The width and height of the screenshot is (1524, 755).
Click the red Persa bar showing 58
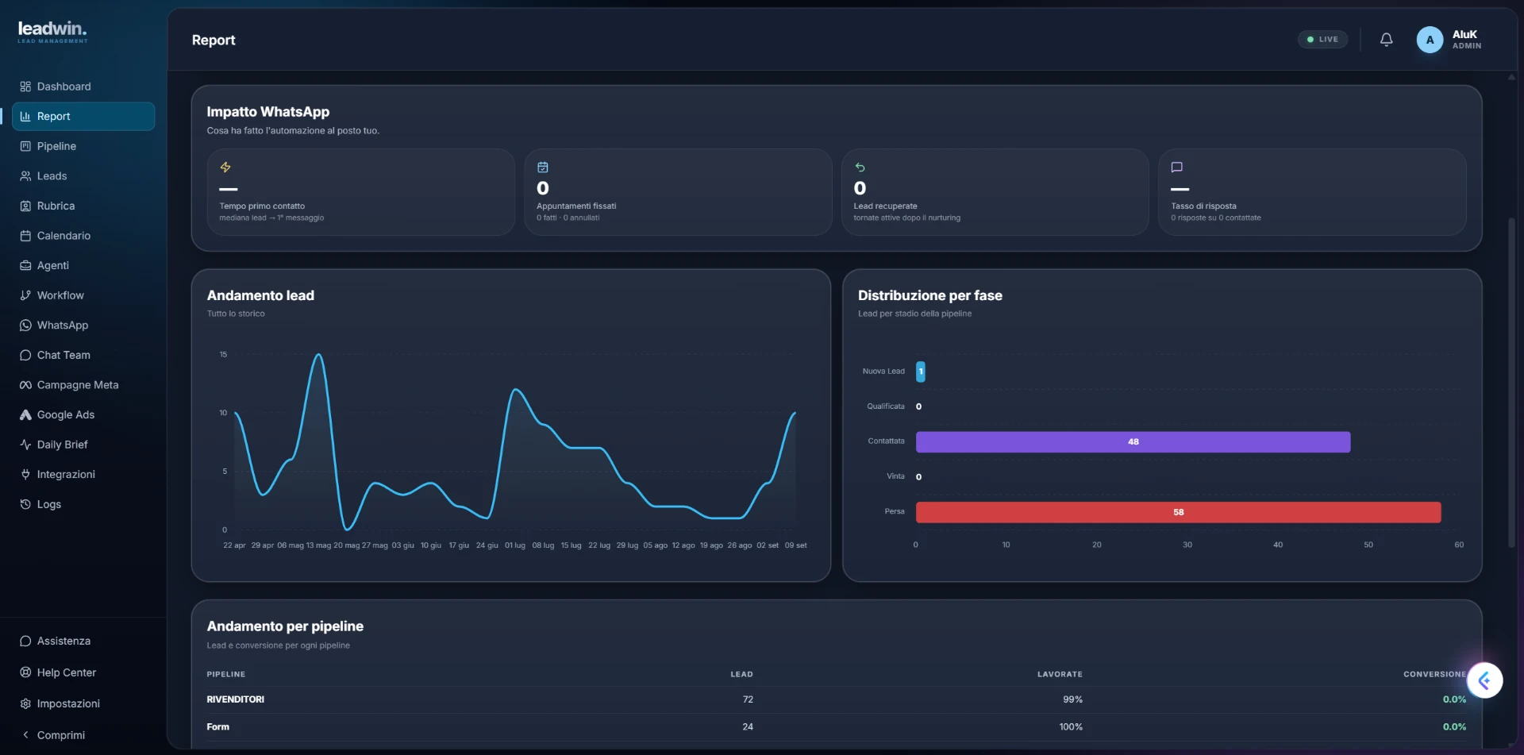point(1178,512)
